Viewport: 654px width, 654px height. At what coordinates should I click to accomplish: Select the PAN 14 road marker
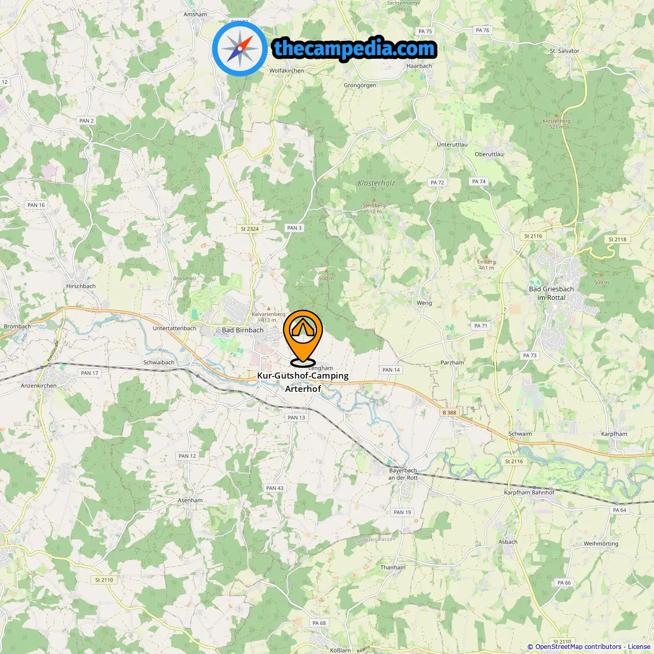coord(391,370)
